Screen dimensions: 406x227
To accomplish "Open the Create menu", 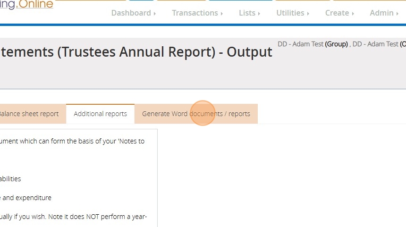I will point(337,13).
